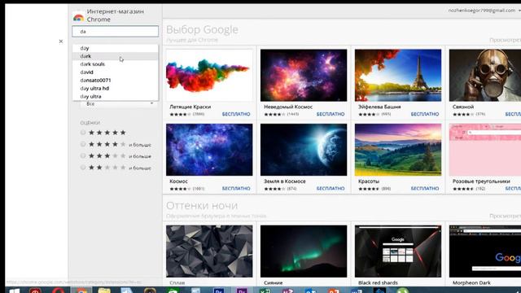The image size is (521, 293).
Task: Click the Black red shards title
Action: coord(378,282)
